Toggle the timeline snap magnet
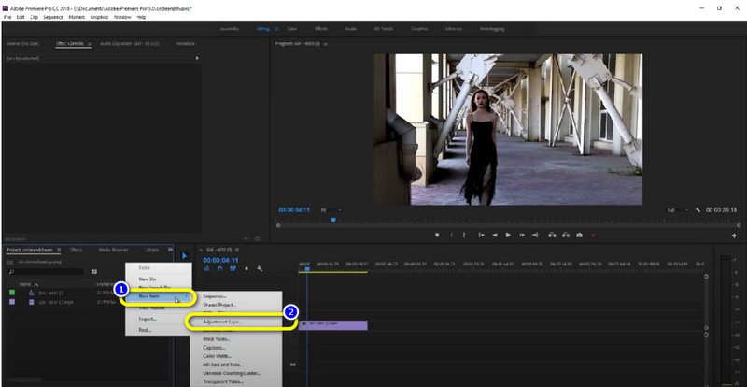Image resolution: width=747 pixels, height=387 pixels. click(219, 268)
